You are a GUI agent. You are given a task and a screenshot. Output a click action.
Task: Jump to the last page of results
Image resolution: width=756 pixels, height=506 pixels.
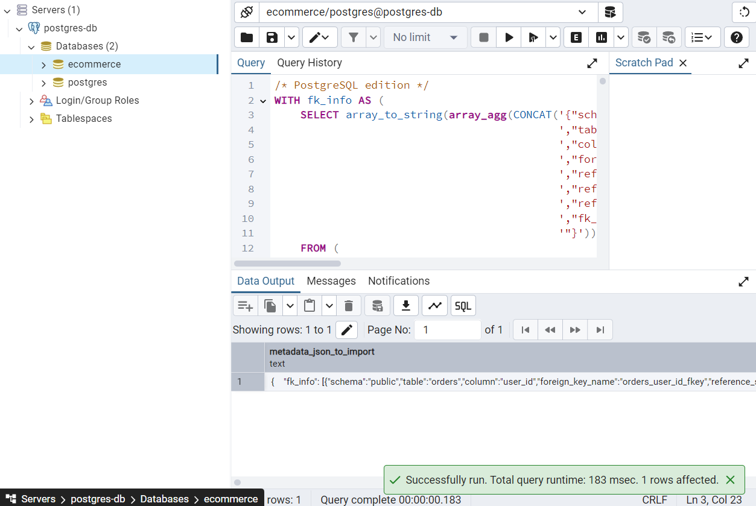click(600, 329)
